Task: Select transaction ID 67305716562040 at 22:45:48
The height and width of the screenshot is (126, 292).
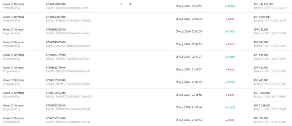Action: [56, 93]
